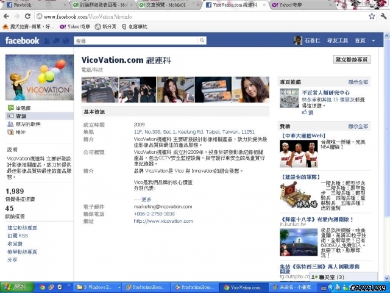The width and height of the screenshot is (390, 293).
Task: Open the Yahoo!奇摩 bookmark in bookmarks bar
Action: tap(75, 26)
